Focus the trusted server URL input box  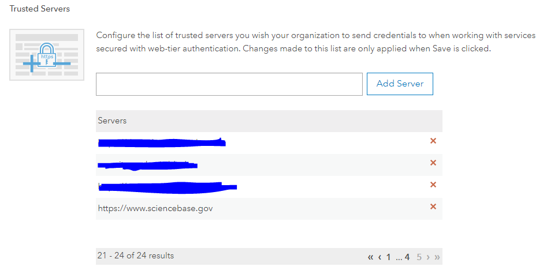229,84
